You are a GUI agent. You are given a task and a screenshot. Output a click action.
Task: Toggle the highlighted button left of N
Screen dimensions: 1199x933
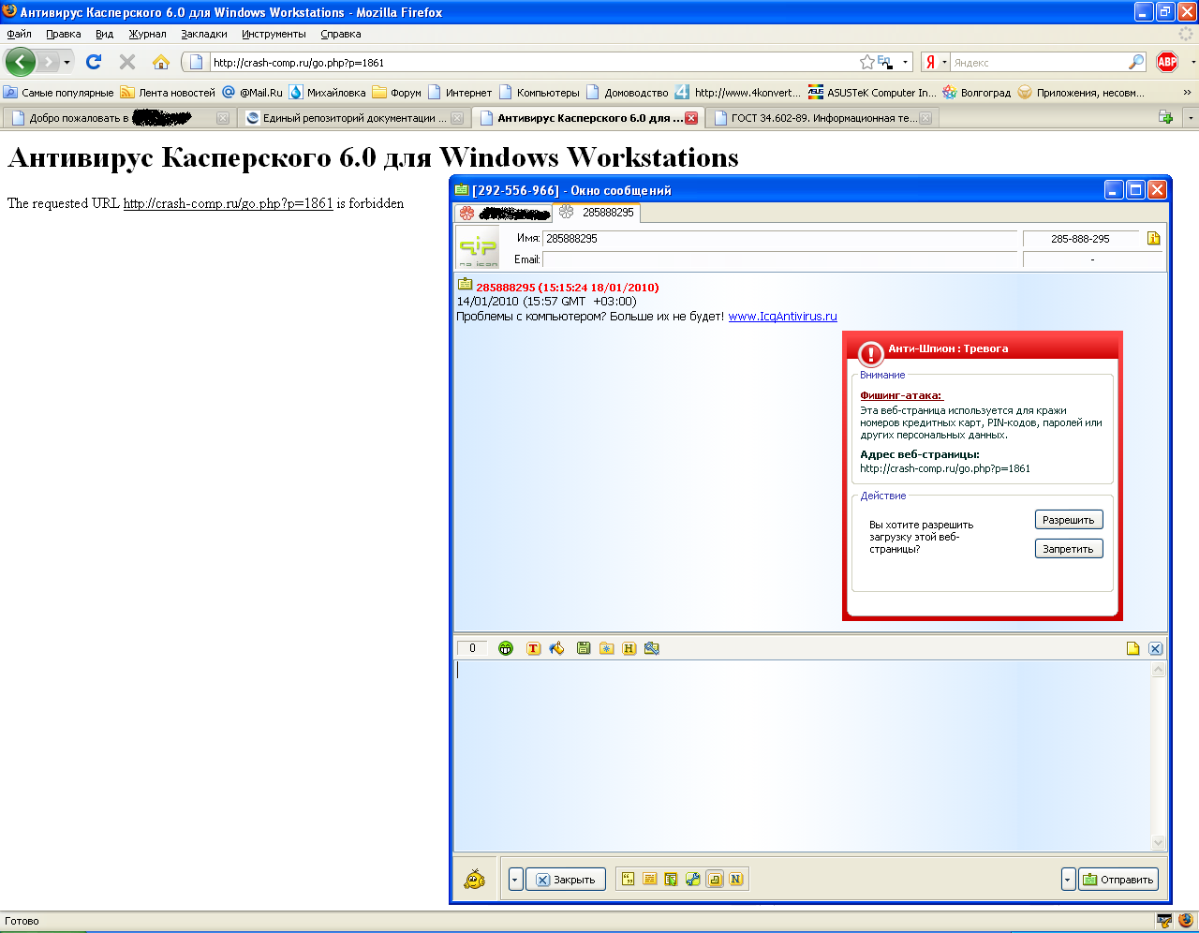point(715,879)
